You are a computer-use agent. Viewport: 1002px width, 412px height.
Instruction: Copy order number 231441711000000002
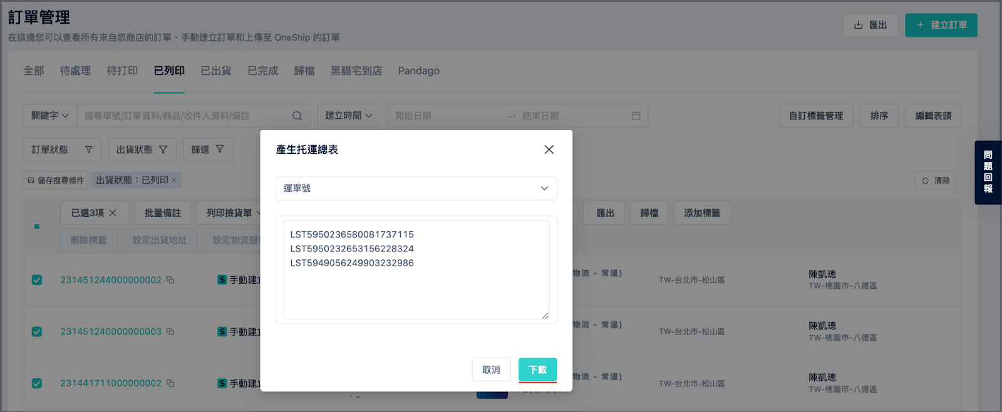click(x=170, y=383)
